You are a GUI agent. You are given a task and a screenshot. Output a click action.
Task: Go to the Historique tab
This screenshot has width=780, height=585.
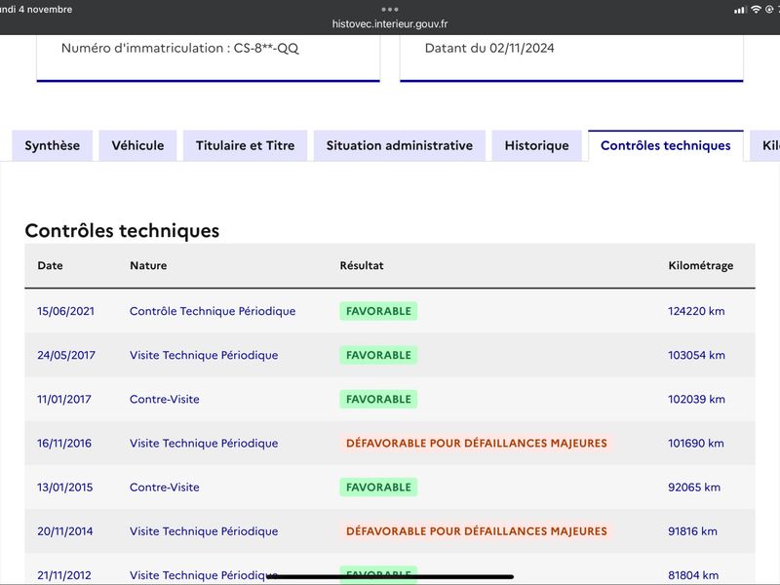click(x=537, y=145)
